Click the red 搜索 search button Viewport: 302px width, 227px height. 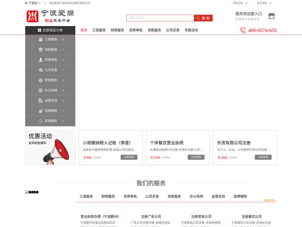[203, 18]
